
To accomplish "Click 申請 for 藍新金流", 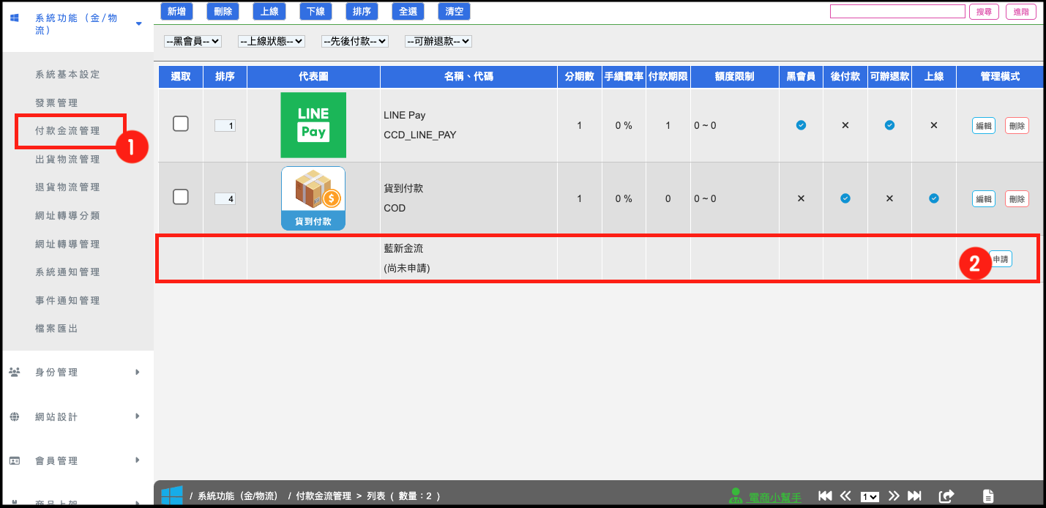I will (x=1001, y=259).
